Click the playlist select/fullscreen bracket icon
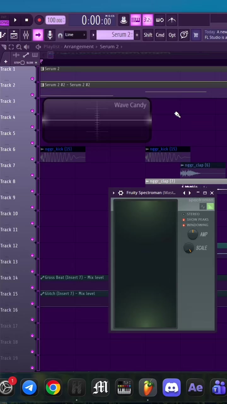 point(11,47)
